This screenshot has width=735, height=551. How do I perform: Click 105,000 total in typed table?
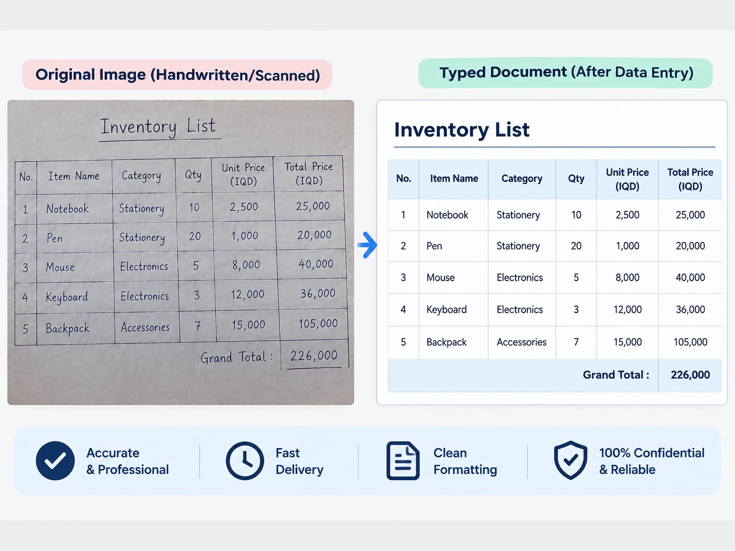tap(690, 342)
